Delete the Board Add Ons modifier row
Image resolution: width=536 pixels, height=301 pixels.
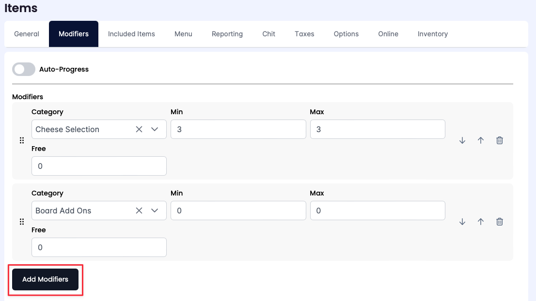point(500,222)
